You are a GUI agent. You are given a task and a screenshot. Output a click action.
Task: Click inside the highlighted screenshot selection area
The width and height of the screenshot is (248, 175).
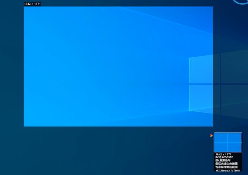pyautogui.click(x=118, y=66)
